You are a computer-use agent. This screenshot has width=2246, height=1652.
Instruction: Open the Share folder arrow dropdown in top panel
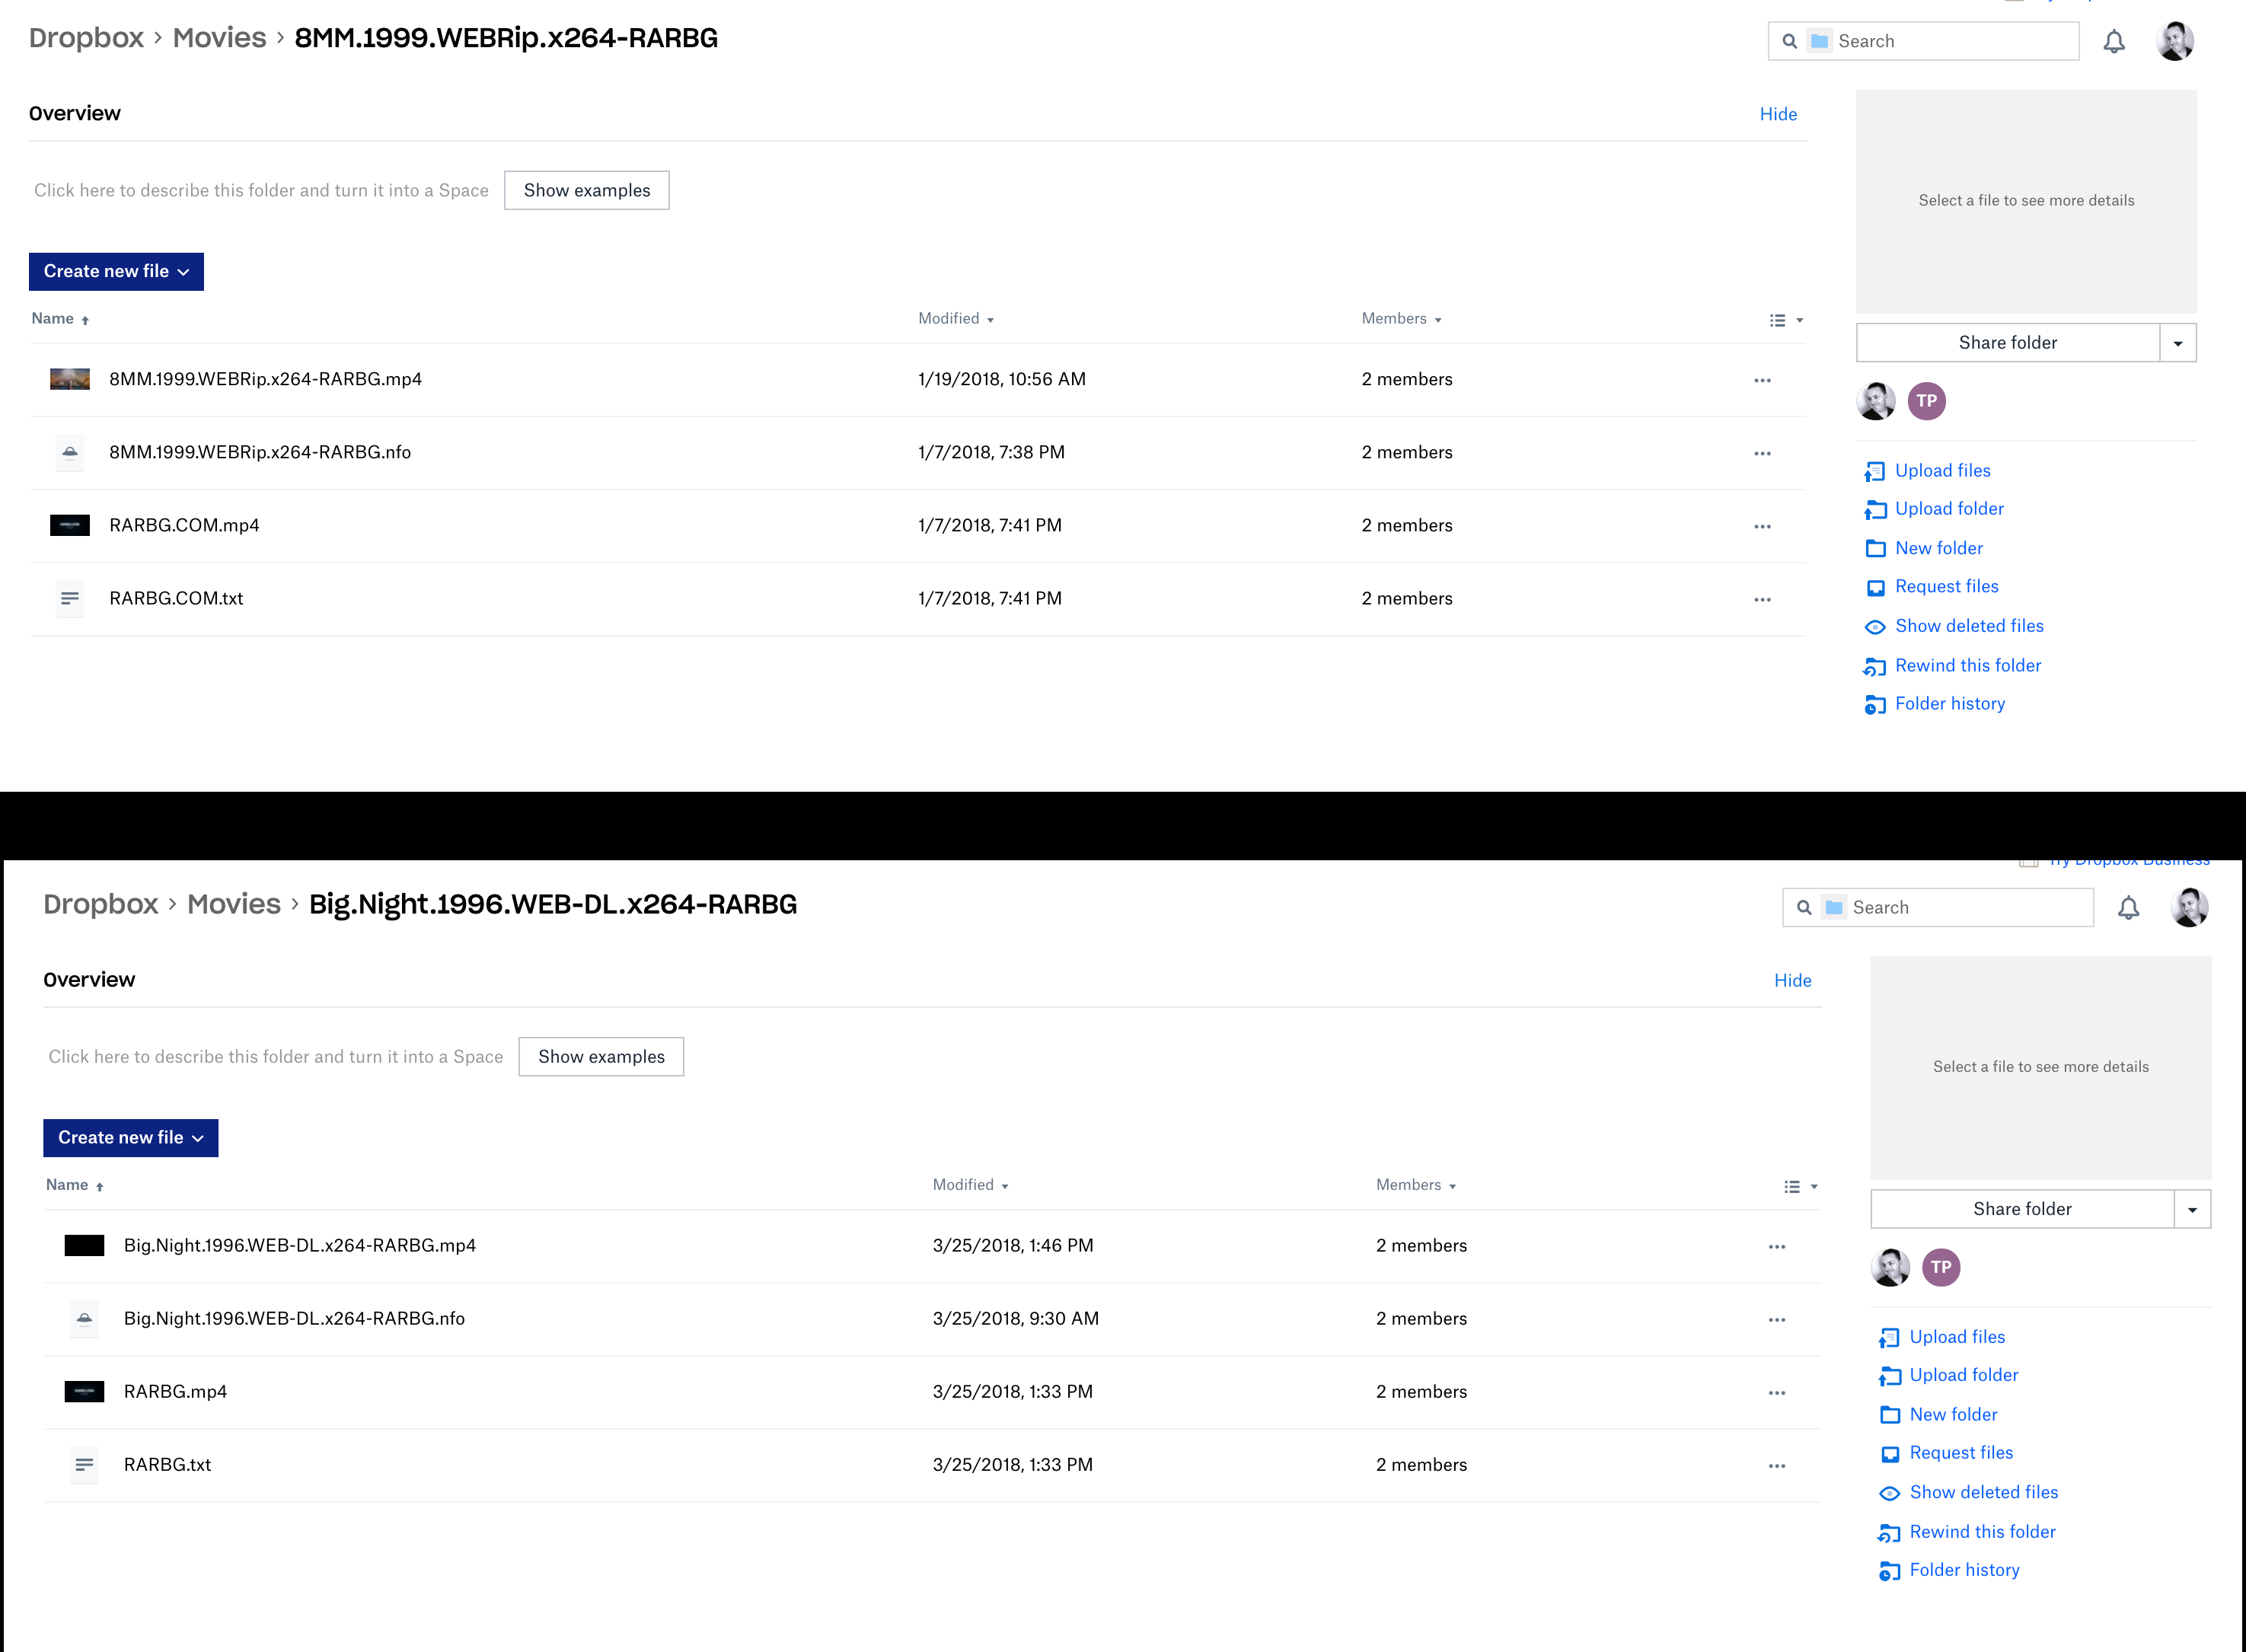pyautogui.click(x=2177, y=343)
